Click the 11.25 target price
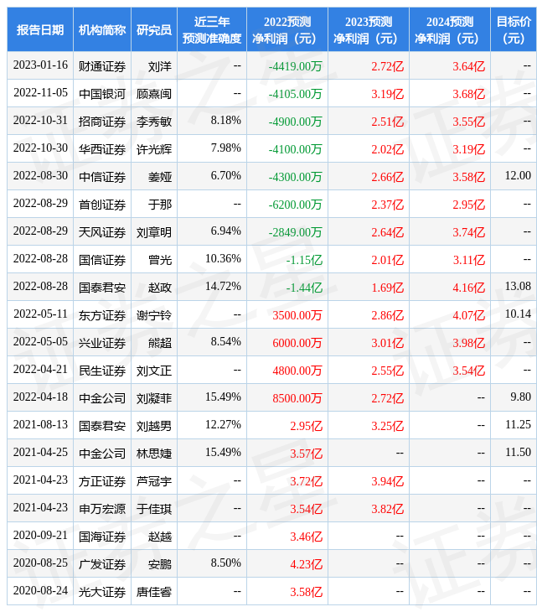The width and height of the screenshot is (537, 612). coord(518,425)
